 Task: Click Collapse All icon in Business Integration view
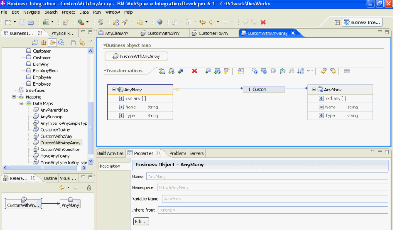pos(73,43)
